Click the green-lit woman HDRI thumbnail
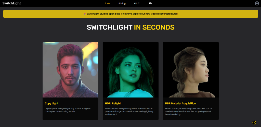This screenshot has height=127, width=261. [130, 69]
